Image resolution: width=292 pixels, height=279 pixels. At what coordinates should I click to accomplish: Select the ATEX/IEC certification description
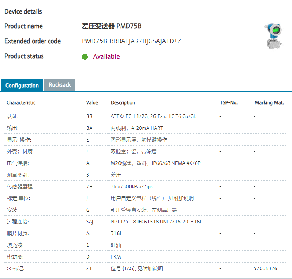point(153,116)
